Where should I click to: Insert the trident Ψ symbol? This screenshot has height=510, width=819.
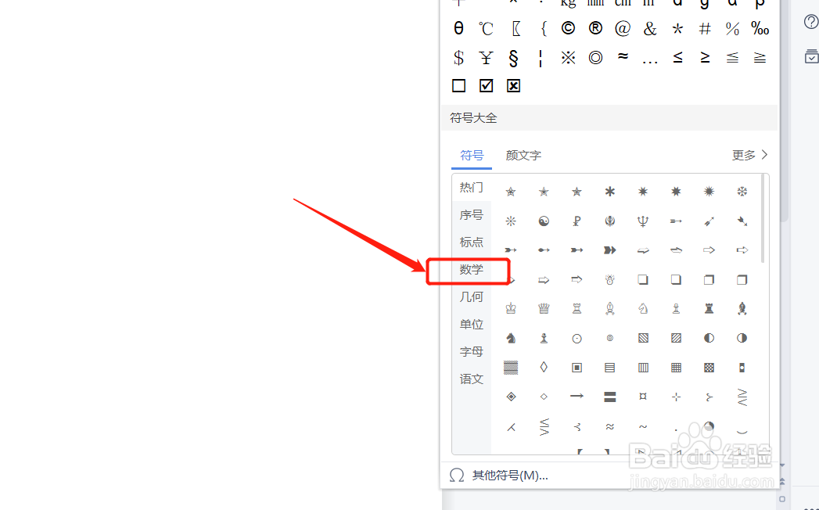pyautogui.click(x=642, y=221)
